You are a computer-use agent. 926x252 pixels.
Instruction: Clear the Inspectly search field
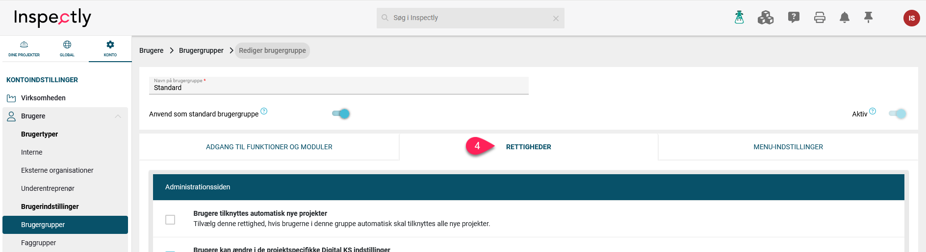click(556, 19)
